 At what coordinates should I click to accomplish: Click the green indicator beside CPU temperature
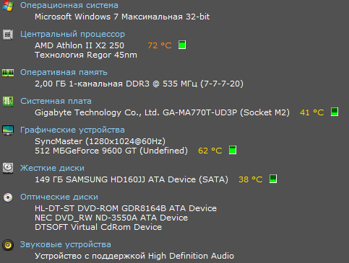182,45
